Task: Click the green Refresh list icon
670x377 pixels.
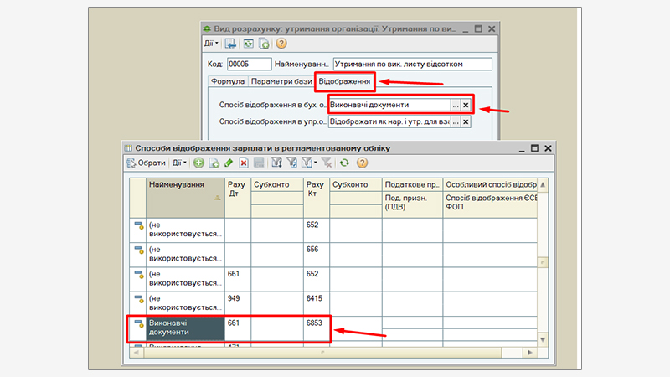Action: pyautogui.click(x=344, y=163)
